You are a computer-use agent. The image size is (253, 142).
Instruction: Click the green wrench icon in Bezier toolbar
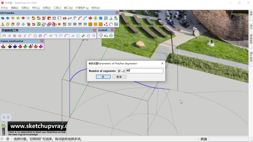pyautogui.click(x=83, y=36)
